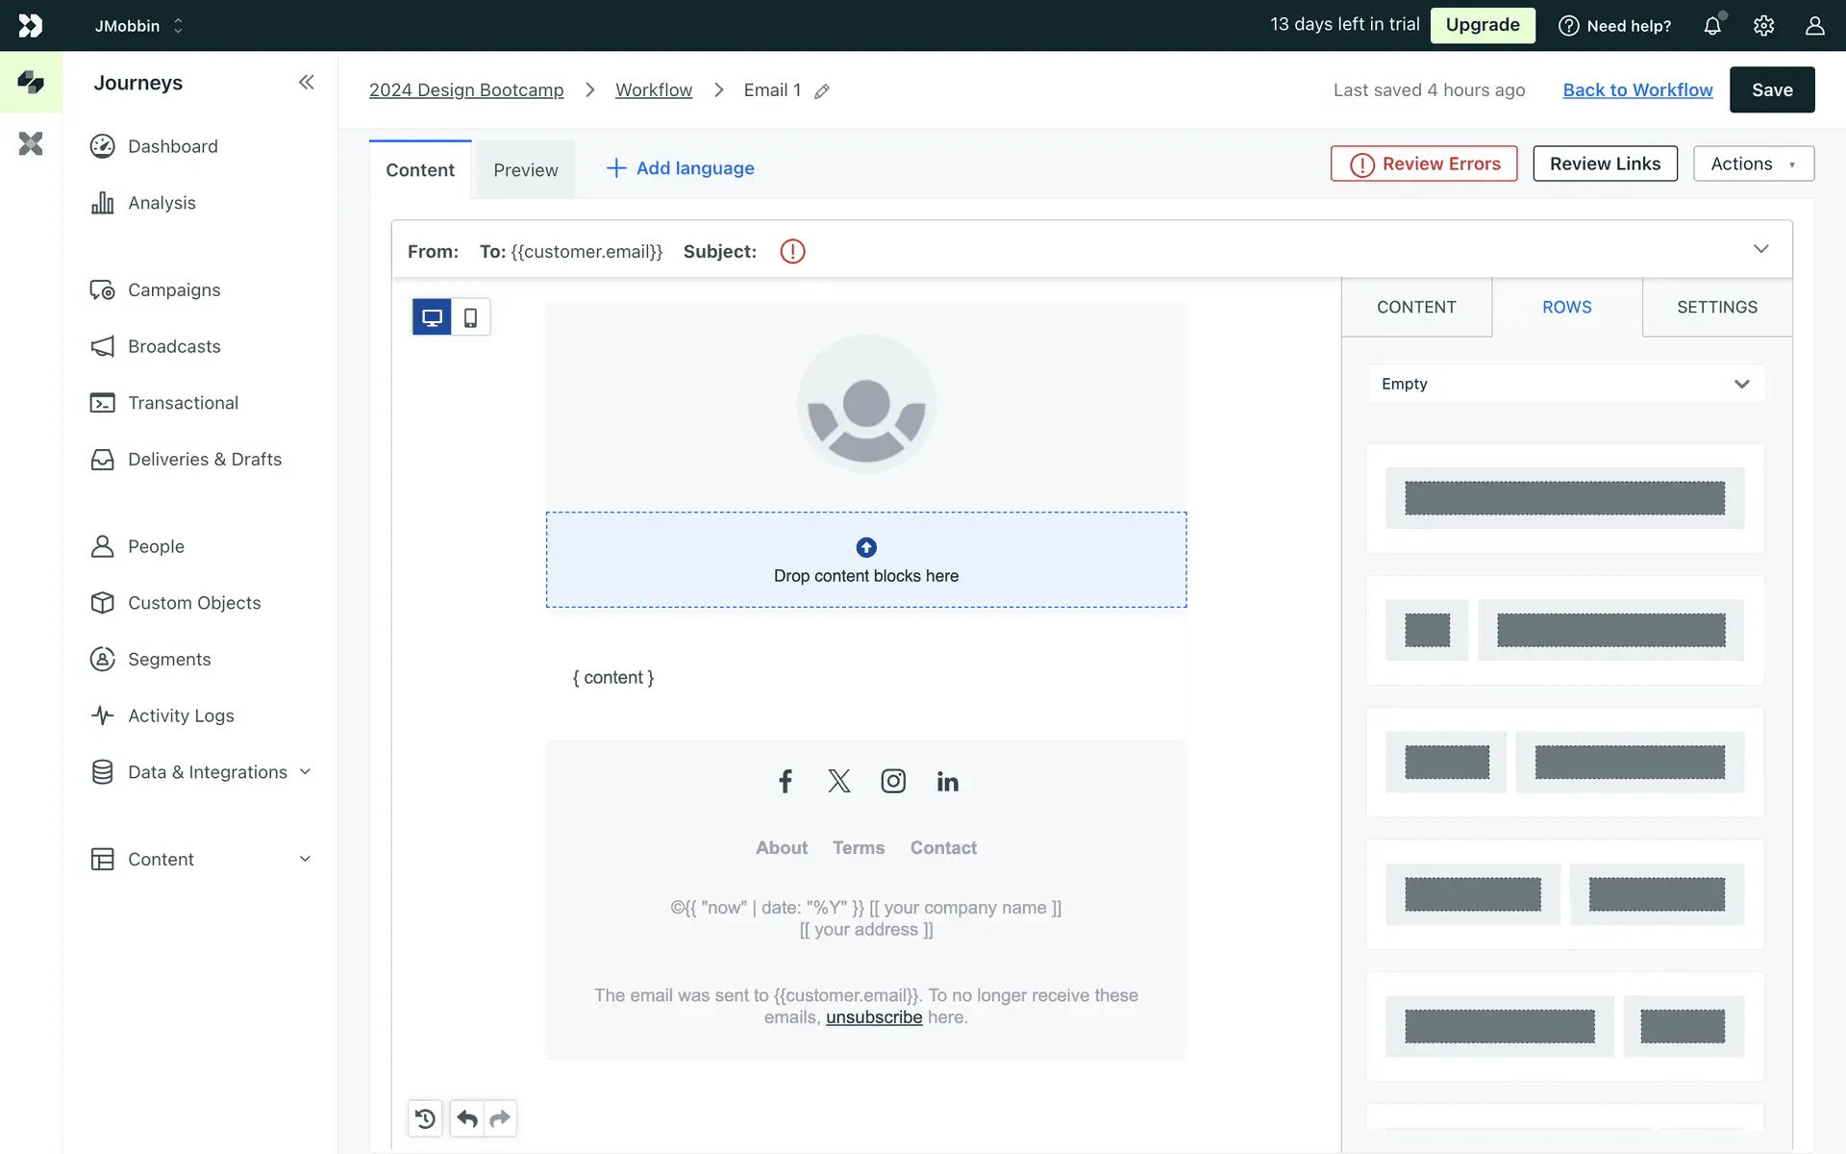Expand the From/Subject header chevron
The width and height of the screenshot is (1846, 1154).
pyautogui.click(x=1760, y=249)
